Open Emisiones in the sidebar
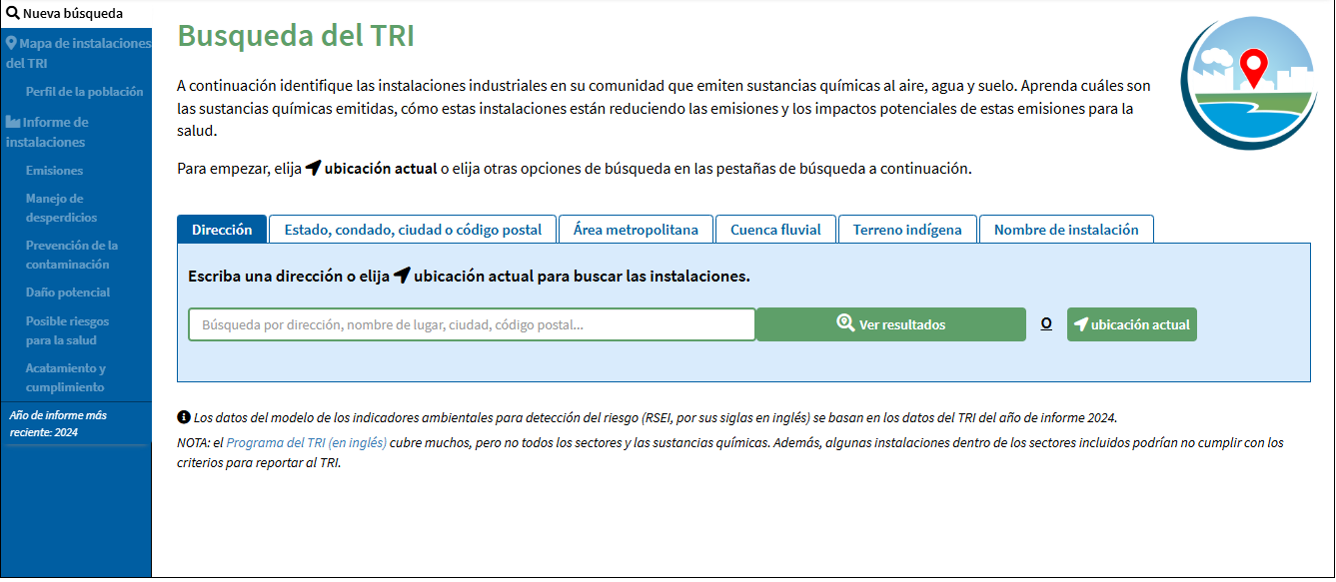The image size is (1336, 582). (54, 171)
